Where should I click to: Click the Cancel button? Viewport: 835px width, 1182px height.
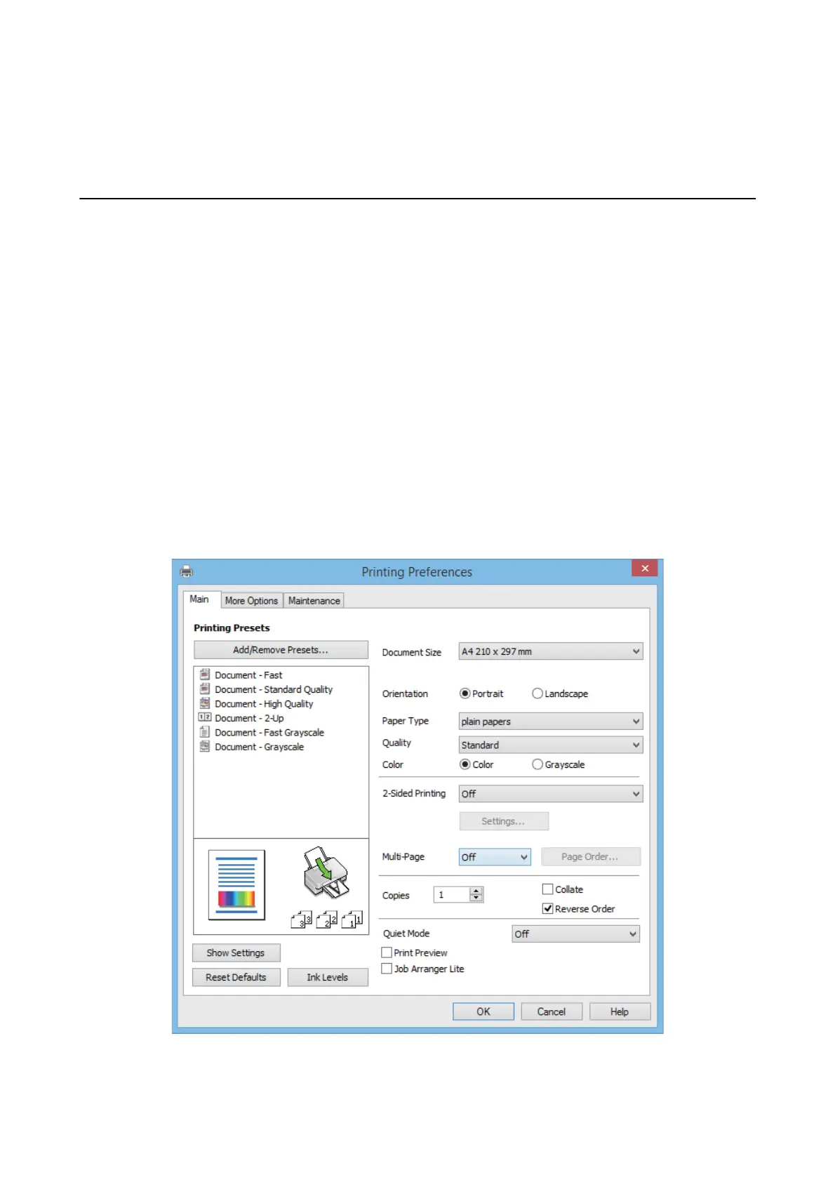pyautogui.click(x=552, y=1011)
